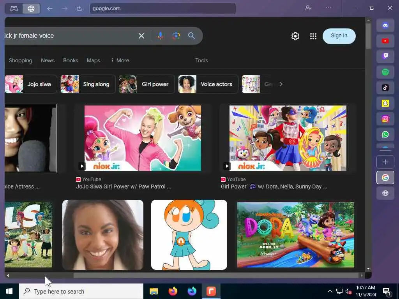Screen dimensions: 399x299
Task: Open the orange-haired cartoon character image
Action: 189,235
